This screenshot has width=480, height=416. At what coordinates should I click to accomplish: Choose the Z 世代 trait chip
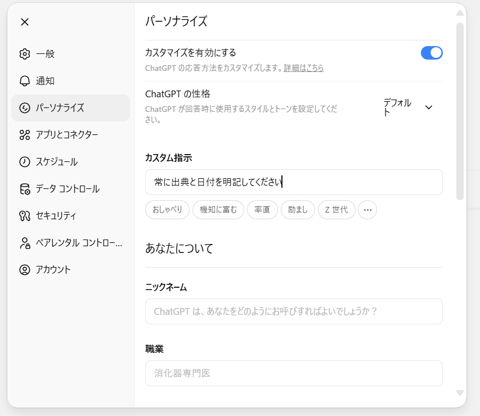pos(337,210)
